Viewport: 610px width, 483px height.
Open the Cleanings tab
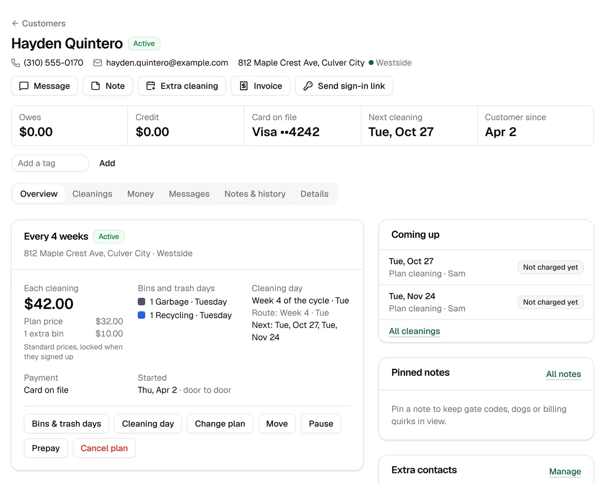click(92, 194)
